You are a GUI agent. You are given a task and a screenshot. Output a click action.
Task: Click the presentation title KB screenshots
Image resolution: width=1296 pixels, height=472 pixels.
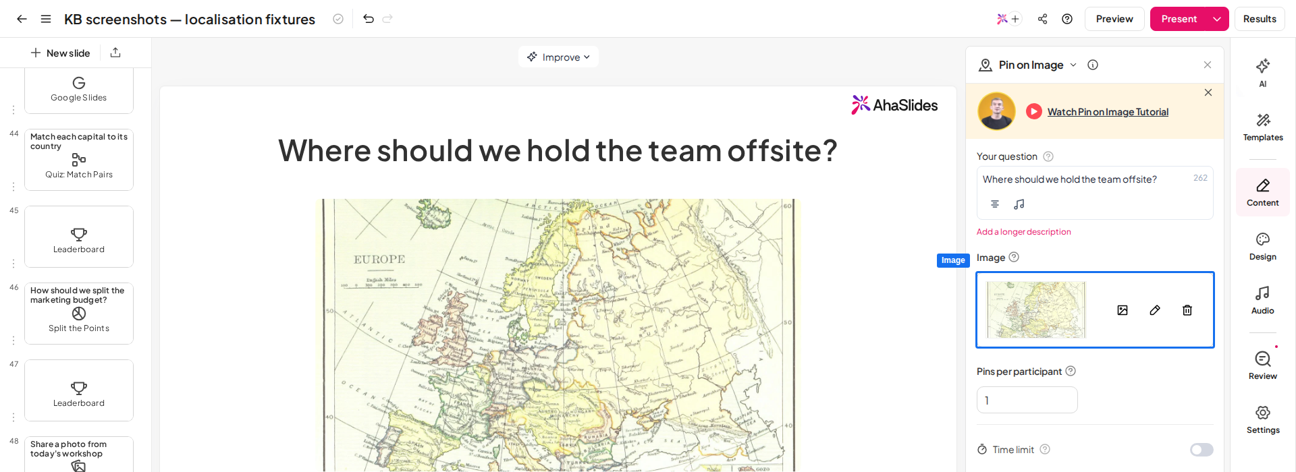click(x=190, y=19)
